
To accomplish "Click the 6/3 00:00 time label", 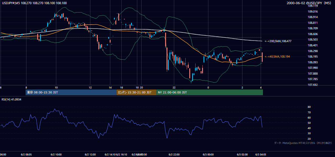I will click(208, 154).
